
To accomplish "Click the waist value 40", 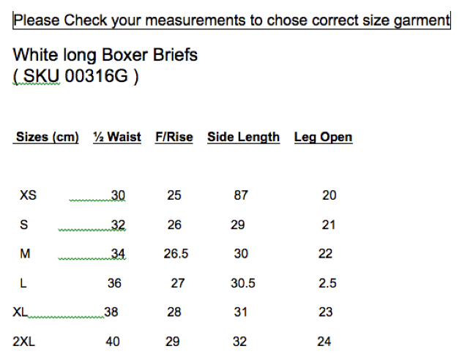I will (113, 341).
